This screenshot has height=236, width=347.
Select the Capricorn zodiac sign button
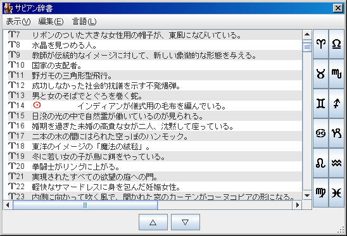point(336,133)
